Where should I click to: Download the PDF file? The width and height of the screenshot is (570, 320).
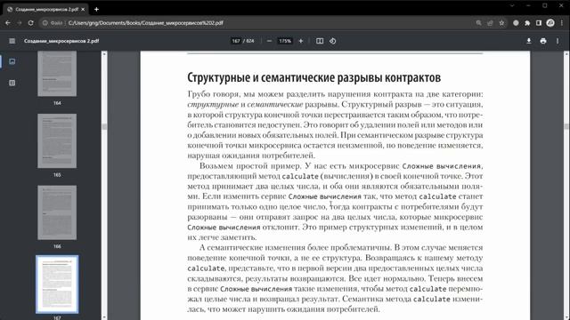pyautogui.click(x=529, y=41)
